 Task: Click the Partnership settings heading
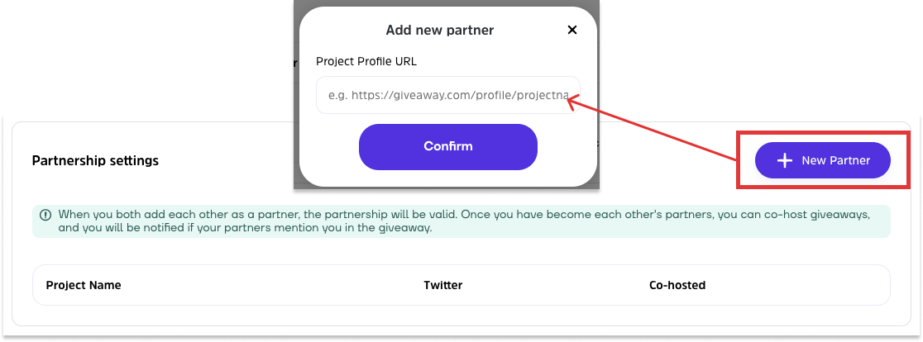[95, 160]
